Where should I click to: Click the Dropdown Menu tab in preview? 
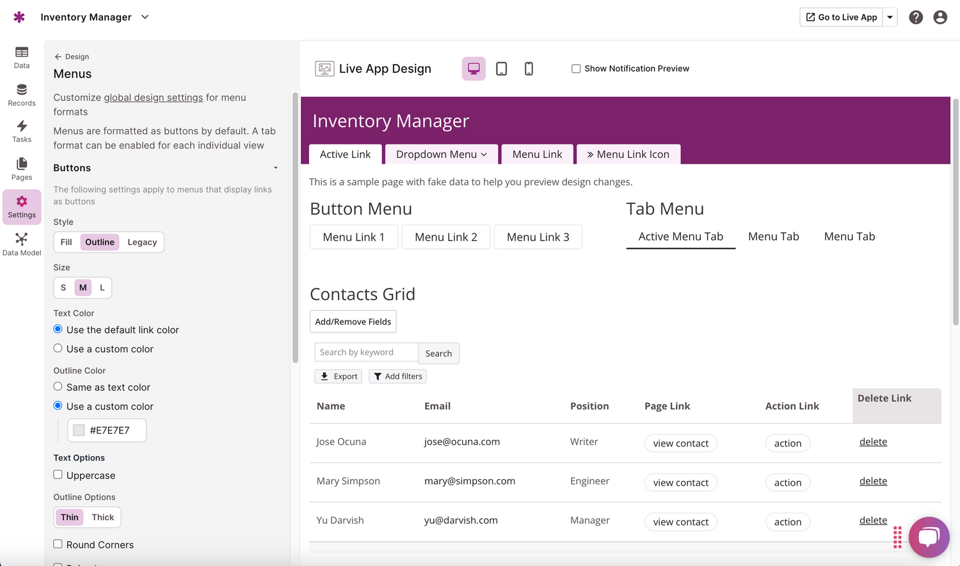click(x=441, y=154)
